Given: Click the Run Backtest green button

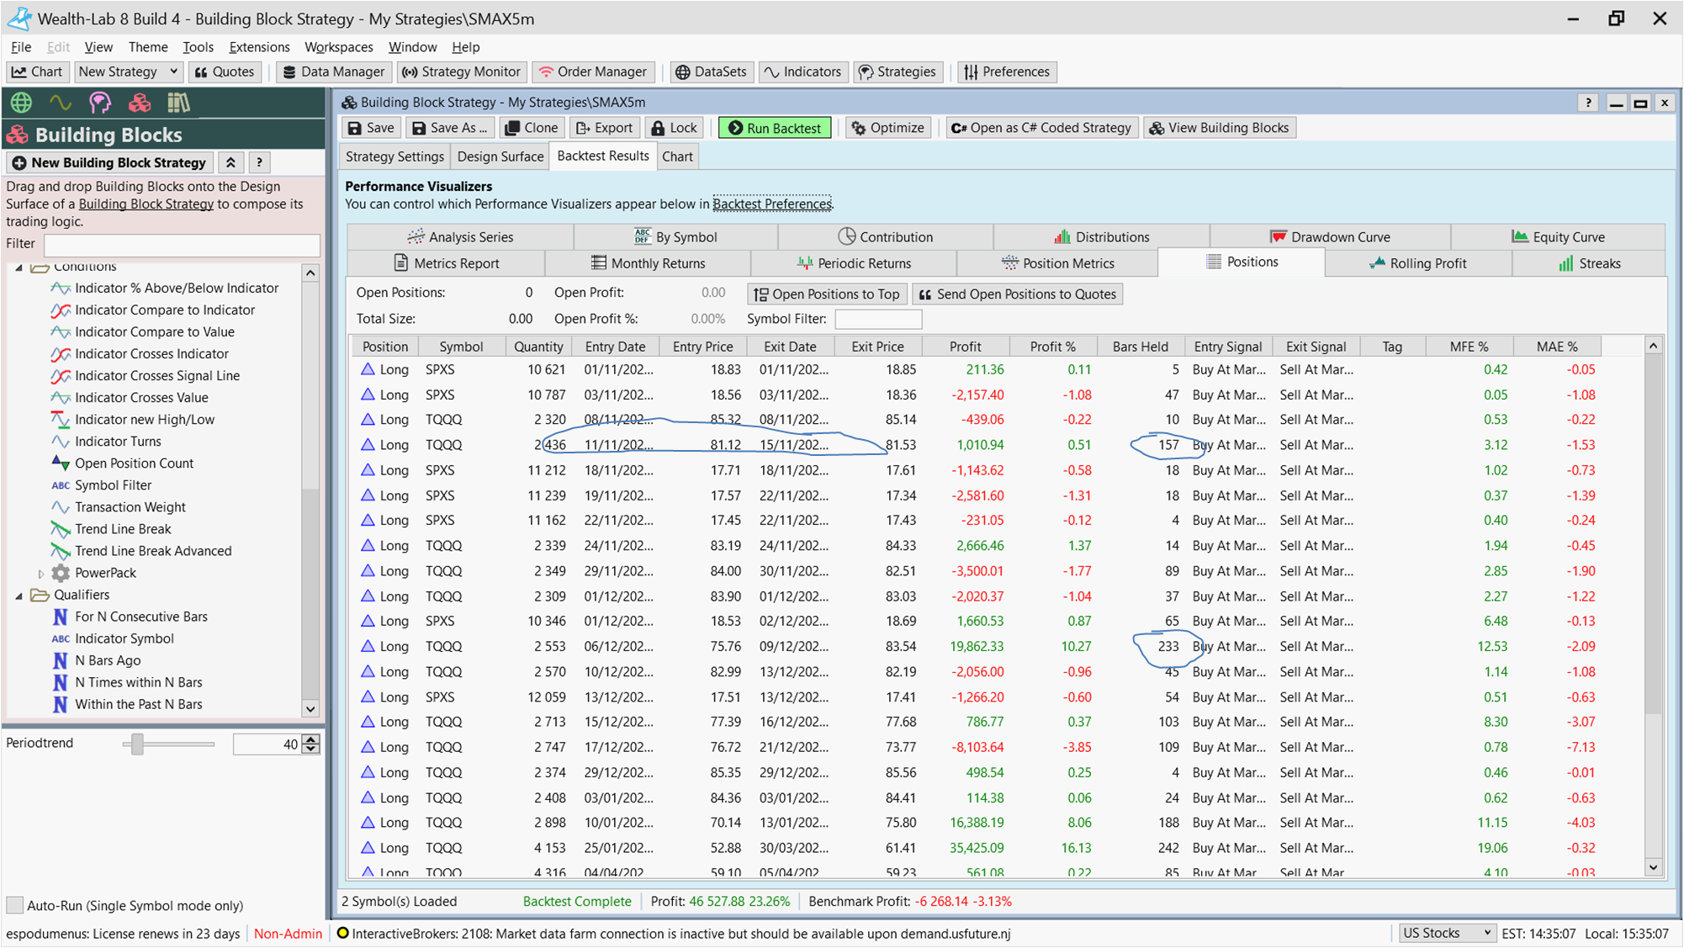Looking at the screenshot, I should (775, 128).
